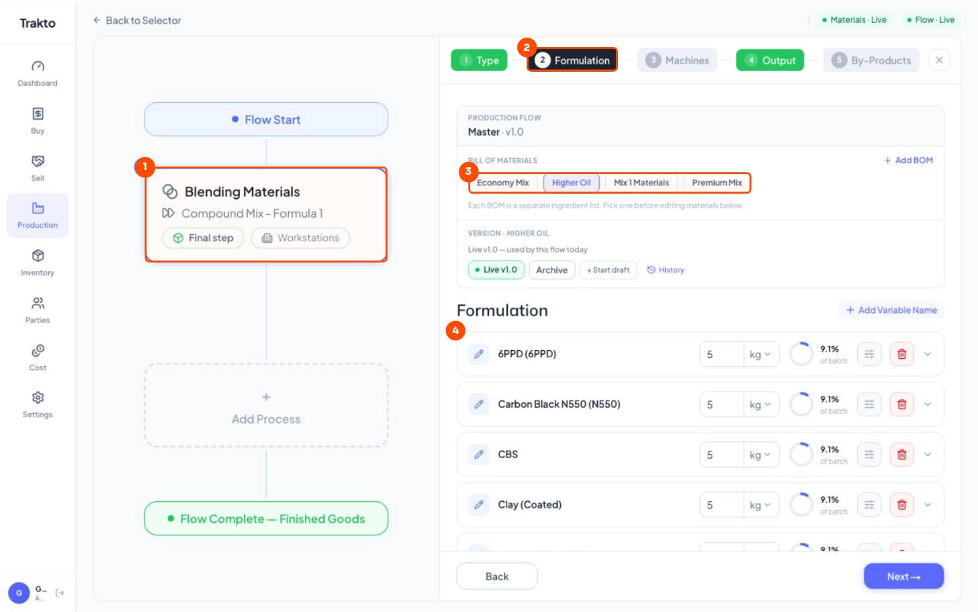The width and height of the screenshot is (978, 612).
Task: Switch to the Type step tab
Action: point(479,60)
